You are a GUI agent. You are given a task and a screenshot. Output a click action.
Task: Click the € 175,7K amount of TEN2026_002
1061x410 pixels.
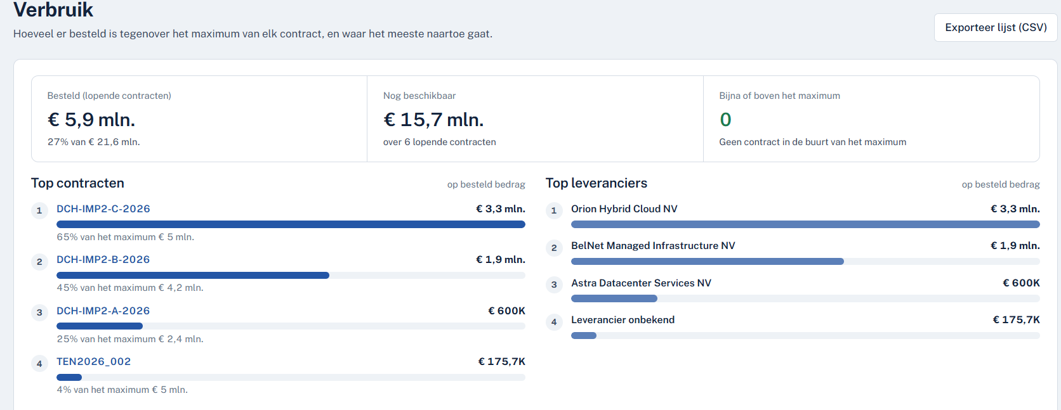[502, 362]
